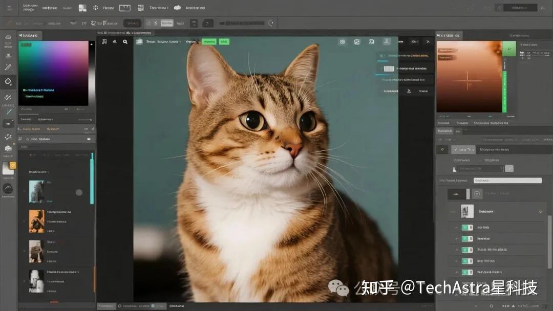Toggle the first green switch in right layer list
Screen dimensions: 553x311
(x=466, y=228)
